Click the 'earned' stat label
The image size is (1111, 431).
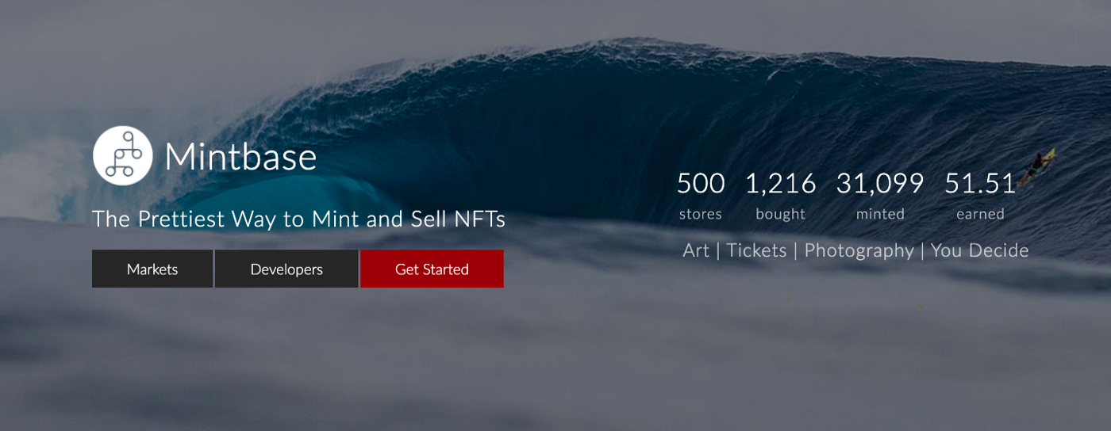tap(980, 214)
